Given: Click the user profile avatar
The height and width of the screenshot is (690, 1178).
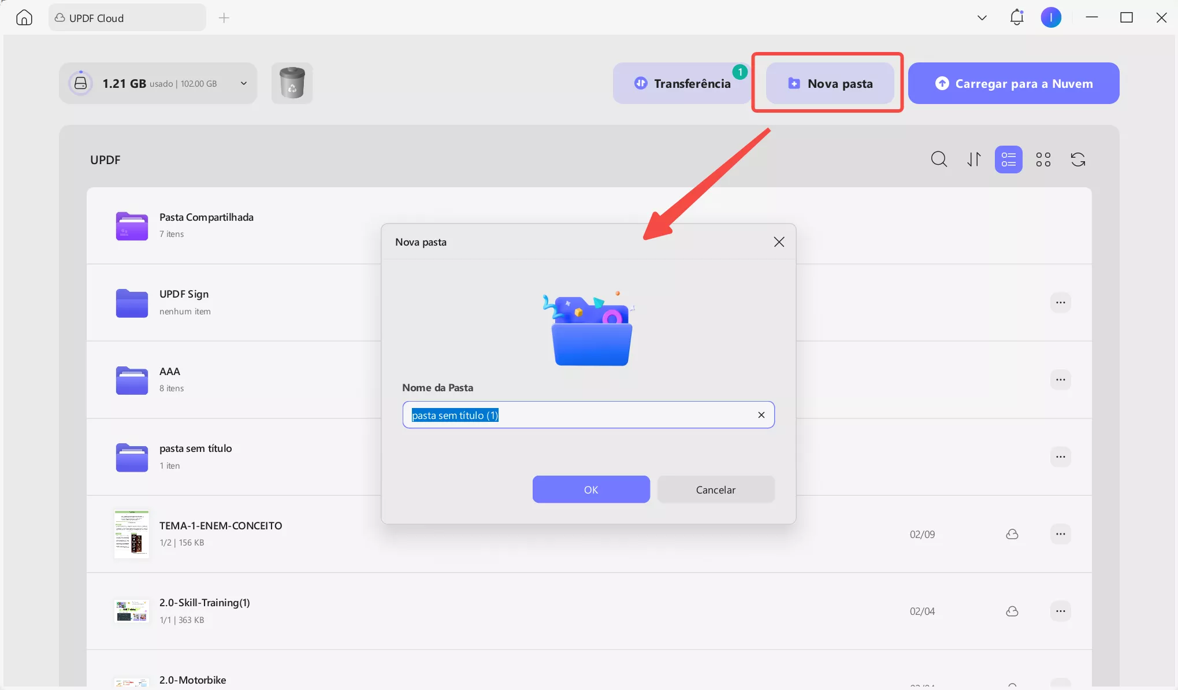Looking at the screenshot, I should click(1051, 17).
